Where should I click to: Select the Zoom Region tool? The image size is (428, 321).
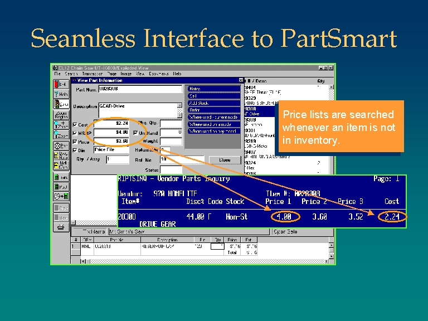point(61,115)
